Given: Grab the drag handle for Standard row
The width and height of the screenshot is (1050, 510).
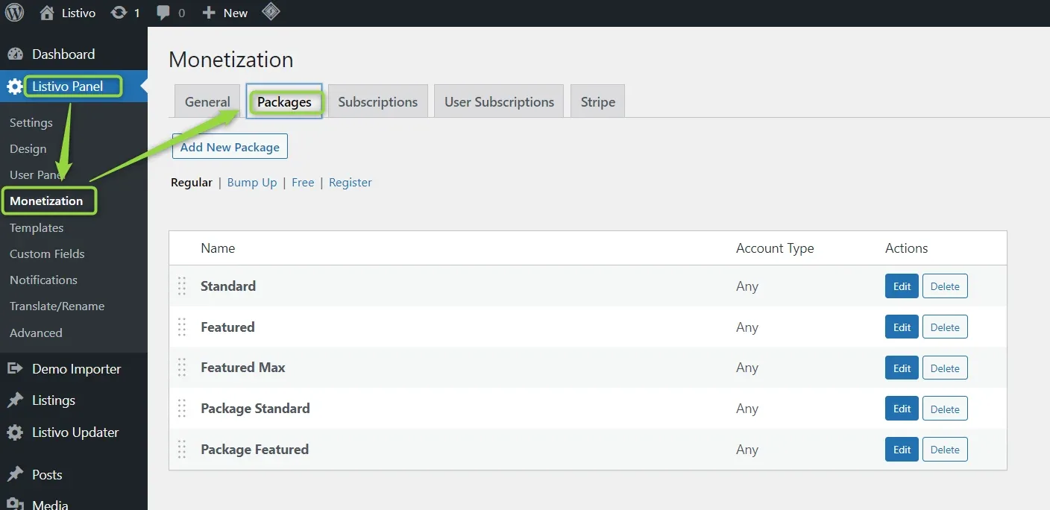Looking at the screenshot, I should coord(182,286).
